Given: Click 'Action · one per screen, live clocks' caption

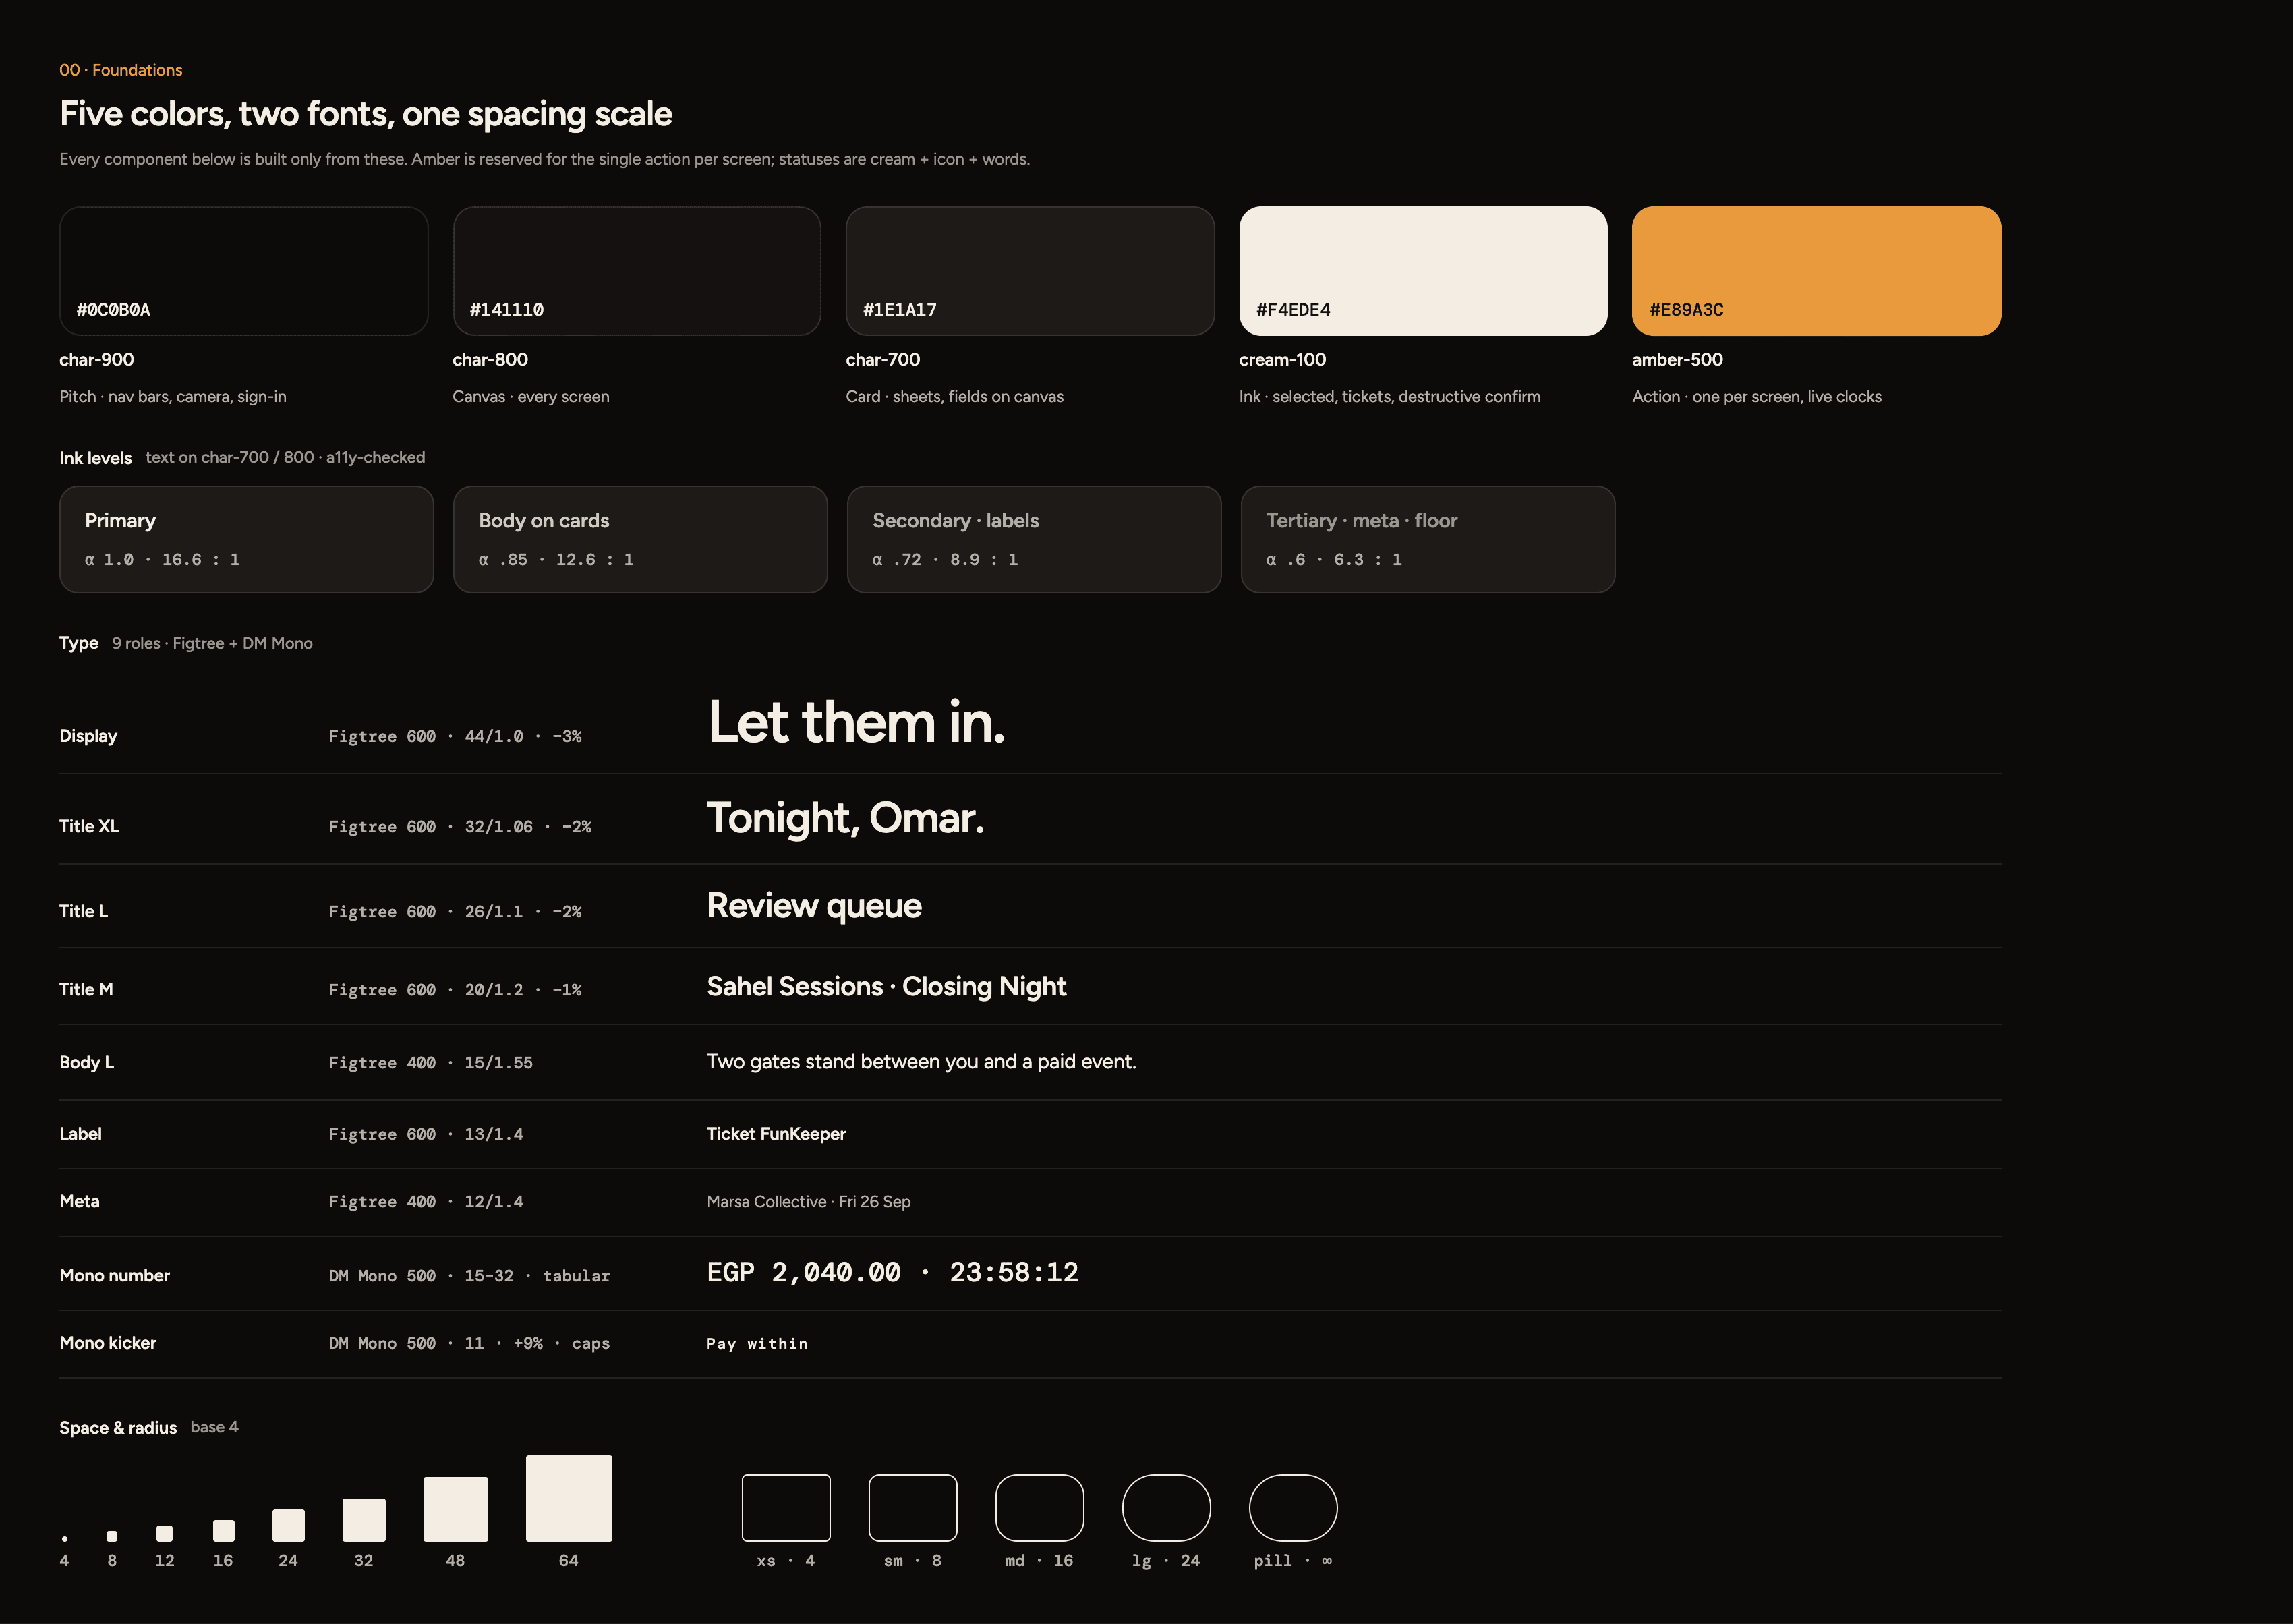Looking at the screenshot, I should (x=1757, y=397).
